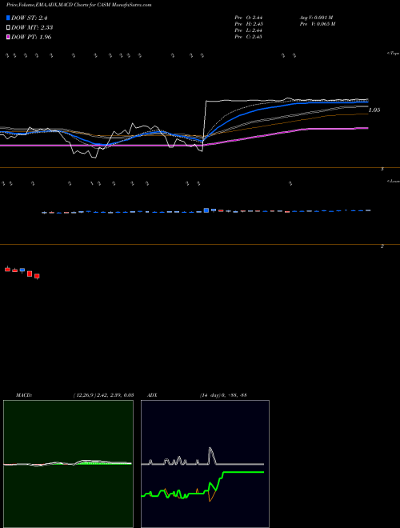Click the 'Pre C: 2.45' value
Viewport: 400px width, 528px height.
click(249, 37)
